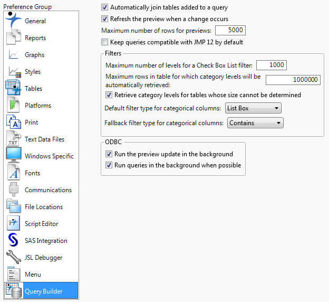Click the Reports pages icon
This screenshot has height=302, width=329.
pos(14,37)
